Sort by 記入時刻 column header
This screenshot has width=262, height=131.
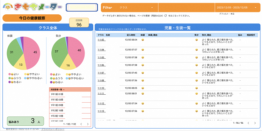(x=131, y=35)
